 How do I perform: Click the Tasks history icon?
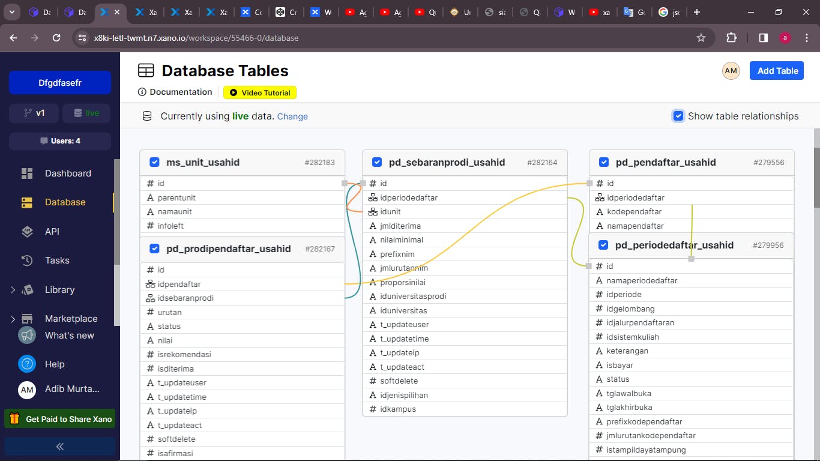click(27, 261)
